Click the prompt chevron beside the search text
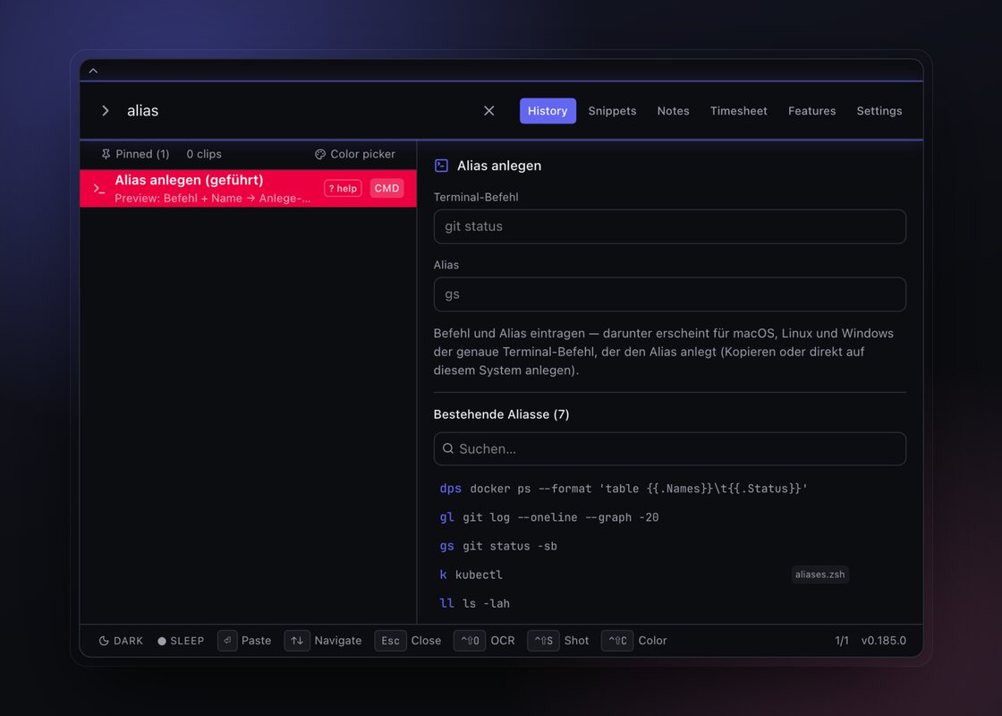Screen dimensions: 1002x716 (x=106, y=111)
